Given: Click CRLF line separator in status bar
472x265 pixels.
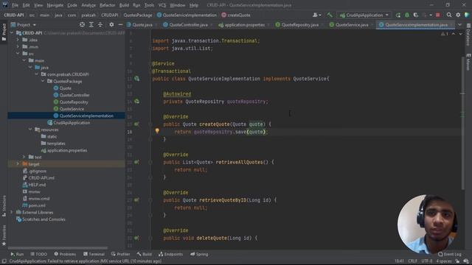Looking at the screenshot, I should tap(412, 261).
